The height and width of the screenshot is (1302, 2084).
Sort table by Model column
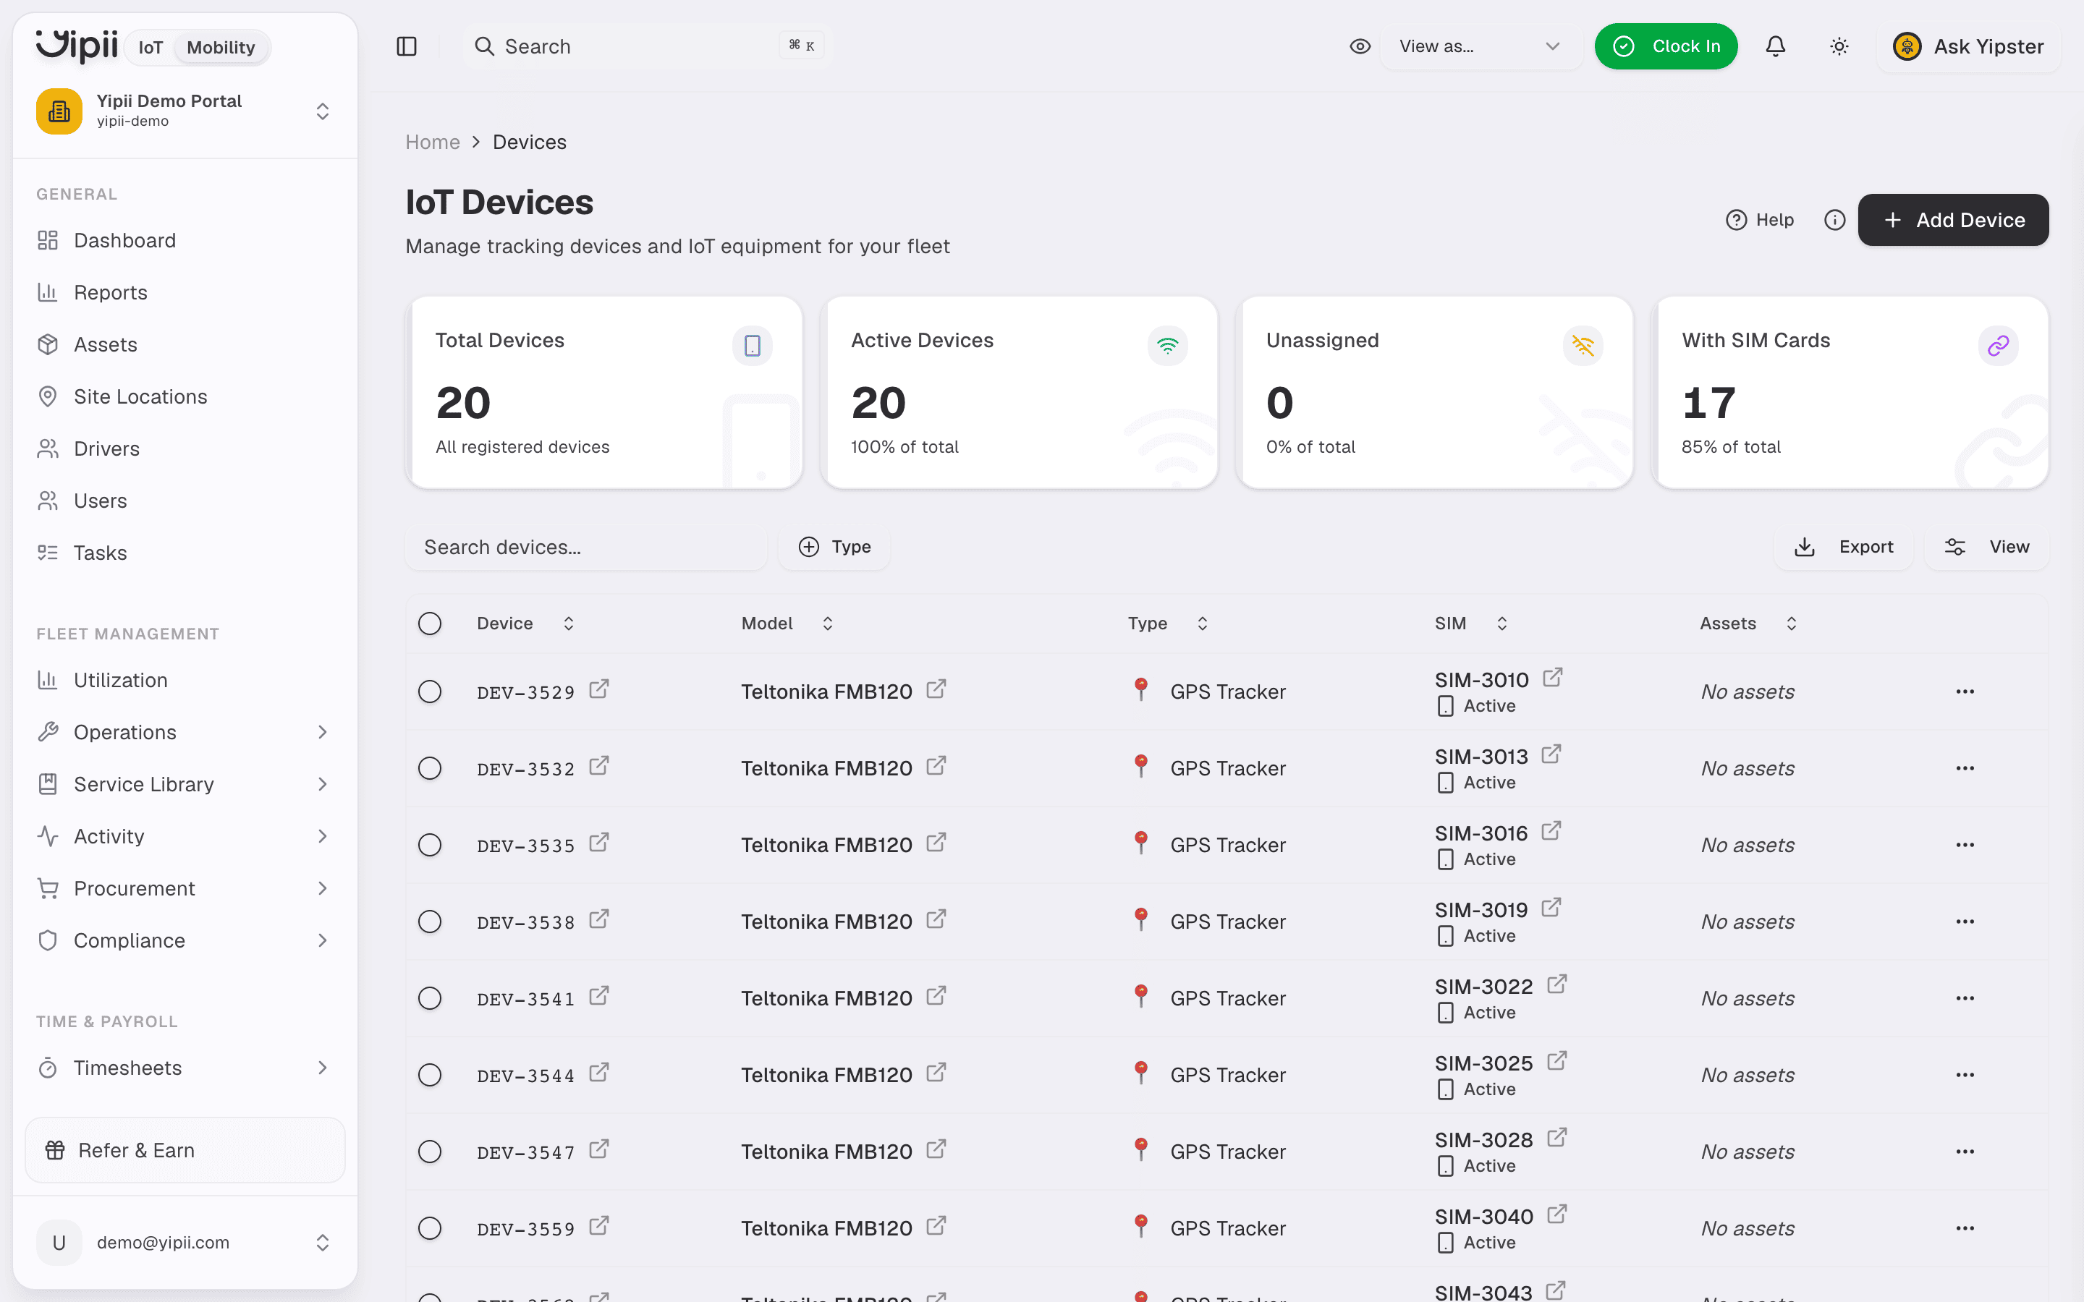[x=787, y=624]
